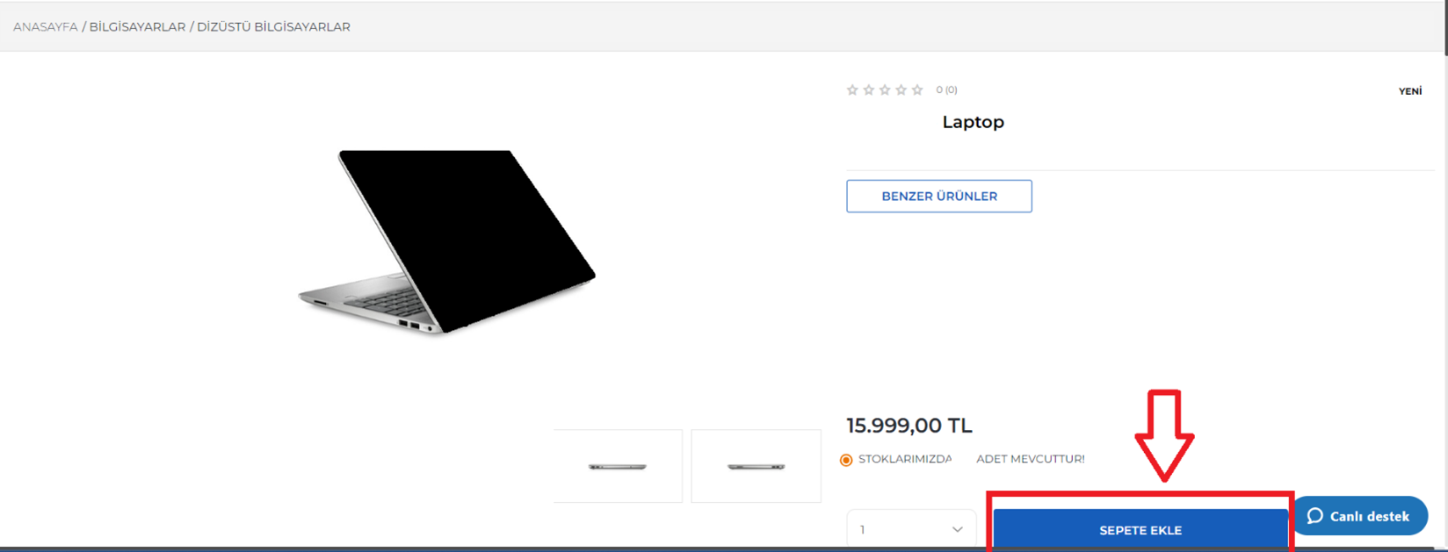Select the third rating star

[885, 90]
